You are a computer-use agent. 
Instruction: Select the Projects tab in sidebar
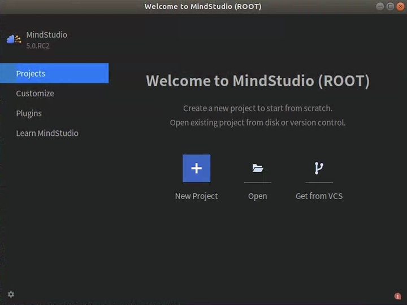coord(54,73)
